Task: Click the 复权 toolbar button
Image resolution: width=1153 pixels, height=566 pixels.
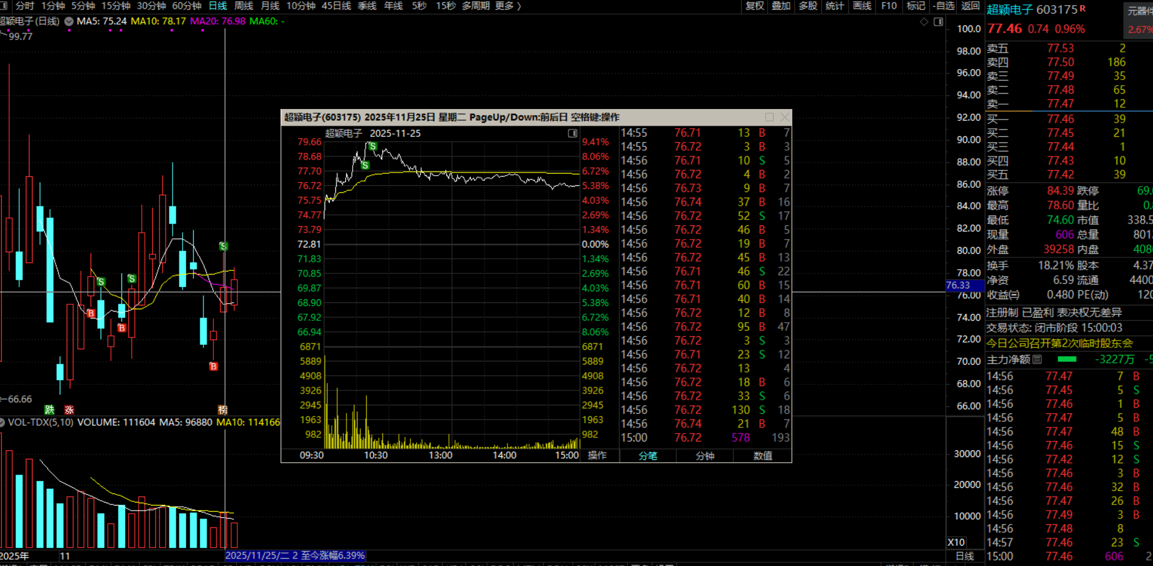Action: pyautogui.click(x=755, y=6)
